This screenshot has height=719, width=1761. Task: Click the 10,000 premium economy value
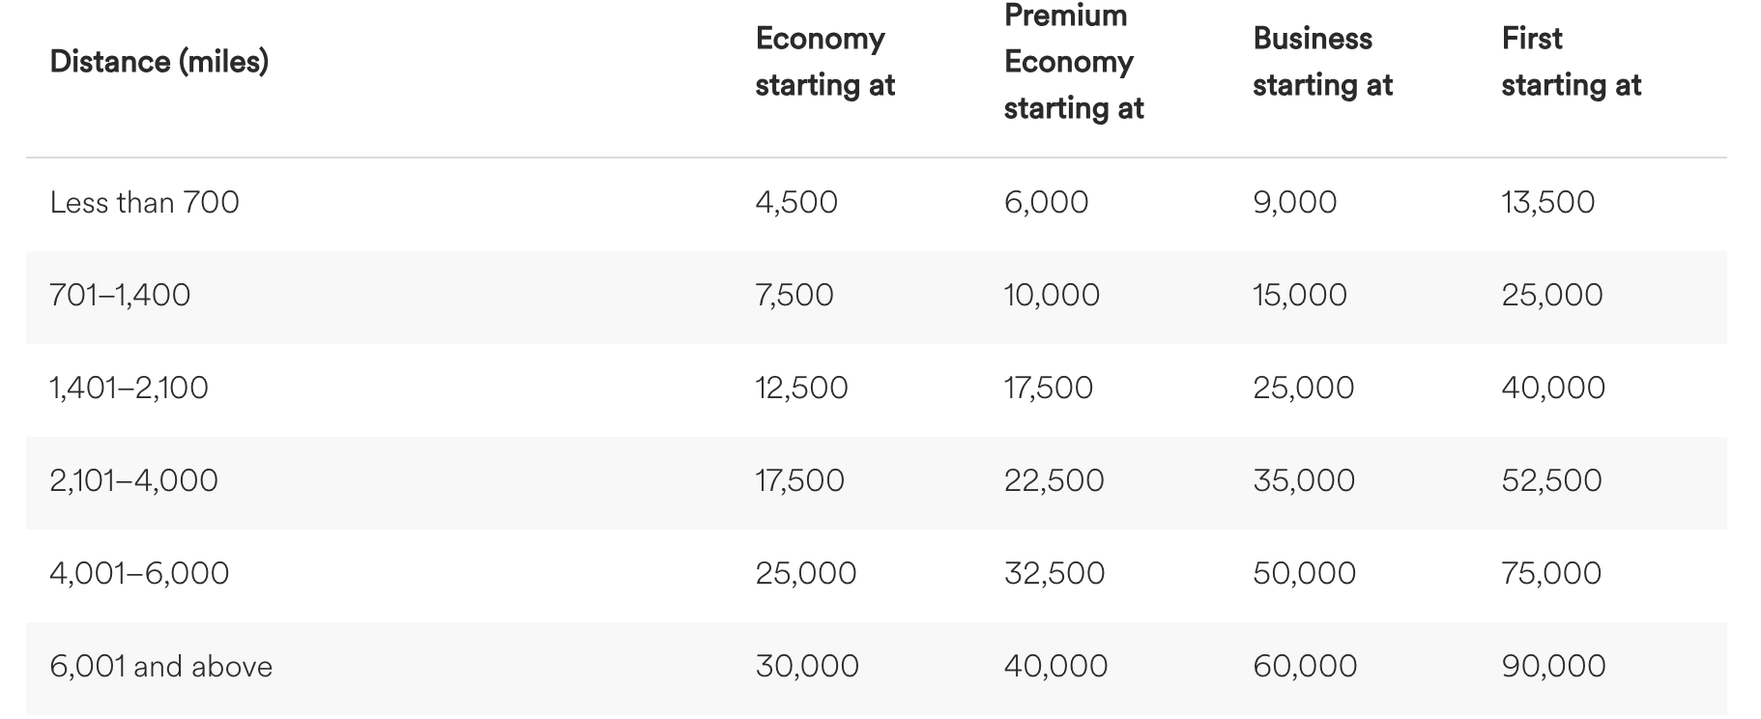coord(1052,295)
